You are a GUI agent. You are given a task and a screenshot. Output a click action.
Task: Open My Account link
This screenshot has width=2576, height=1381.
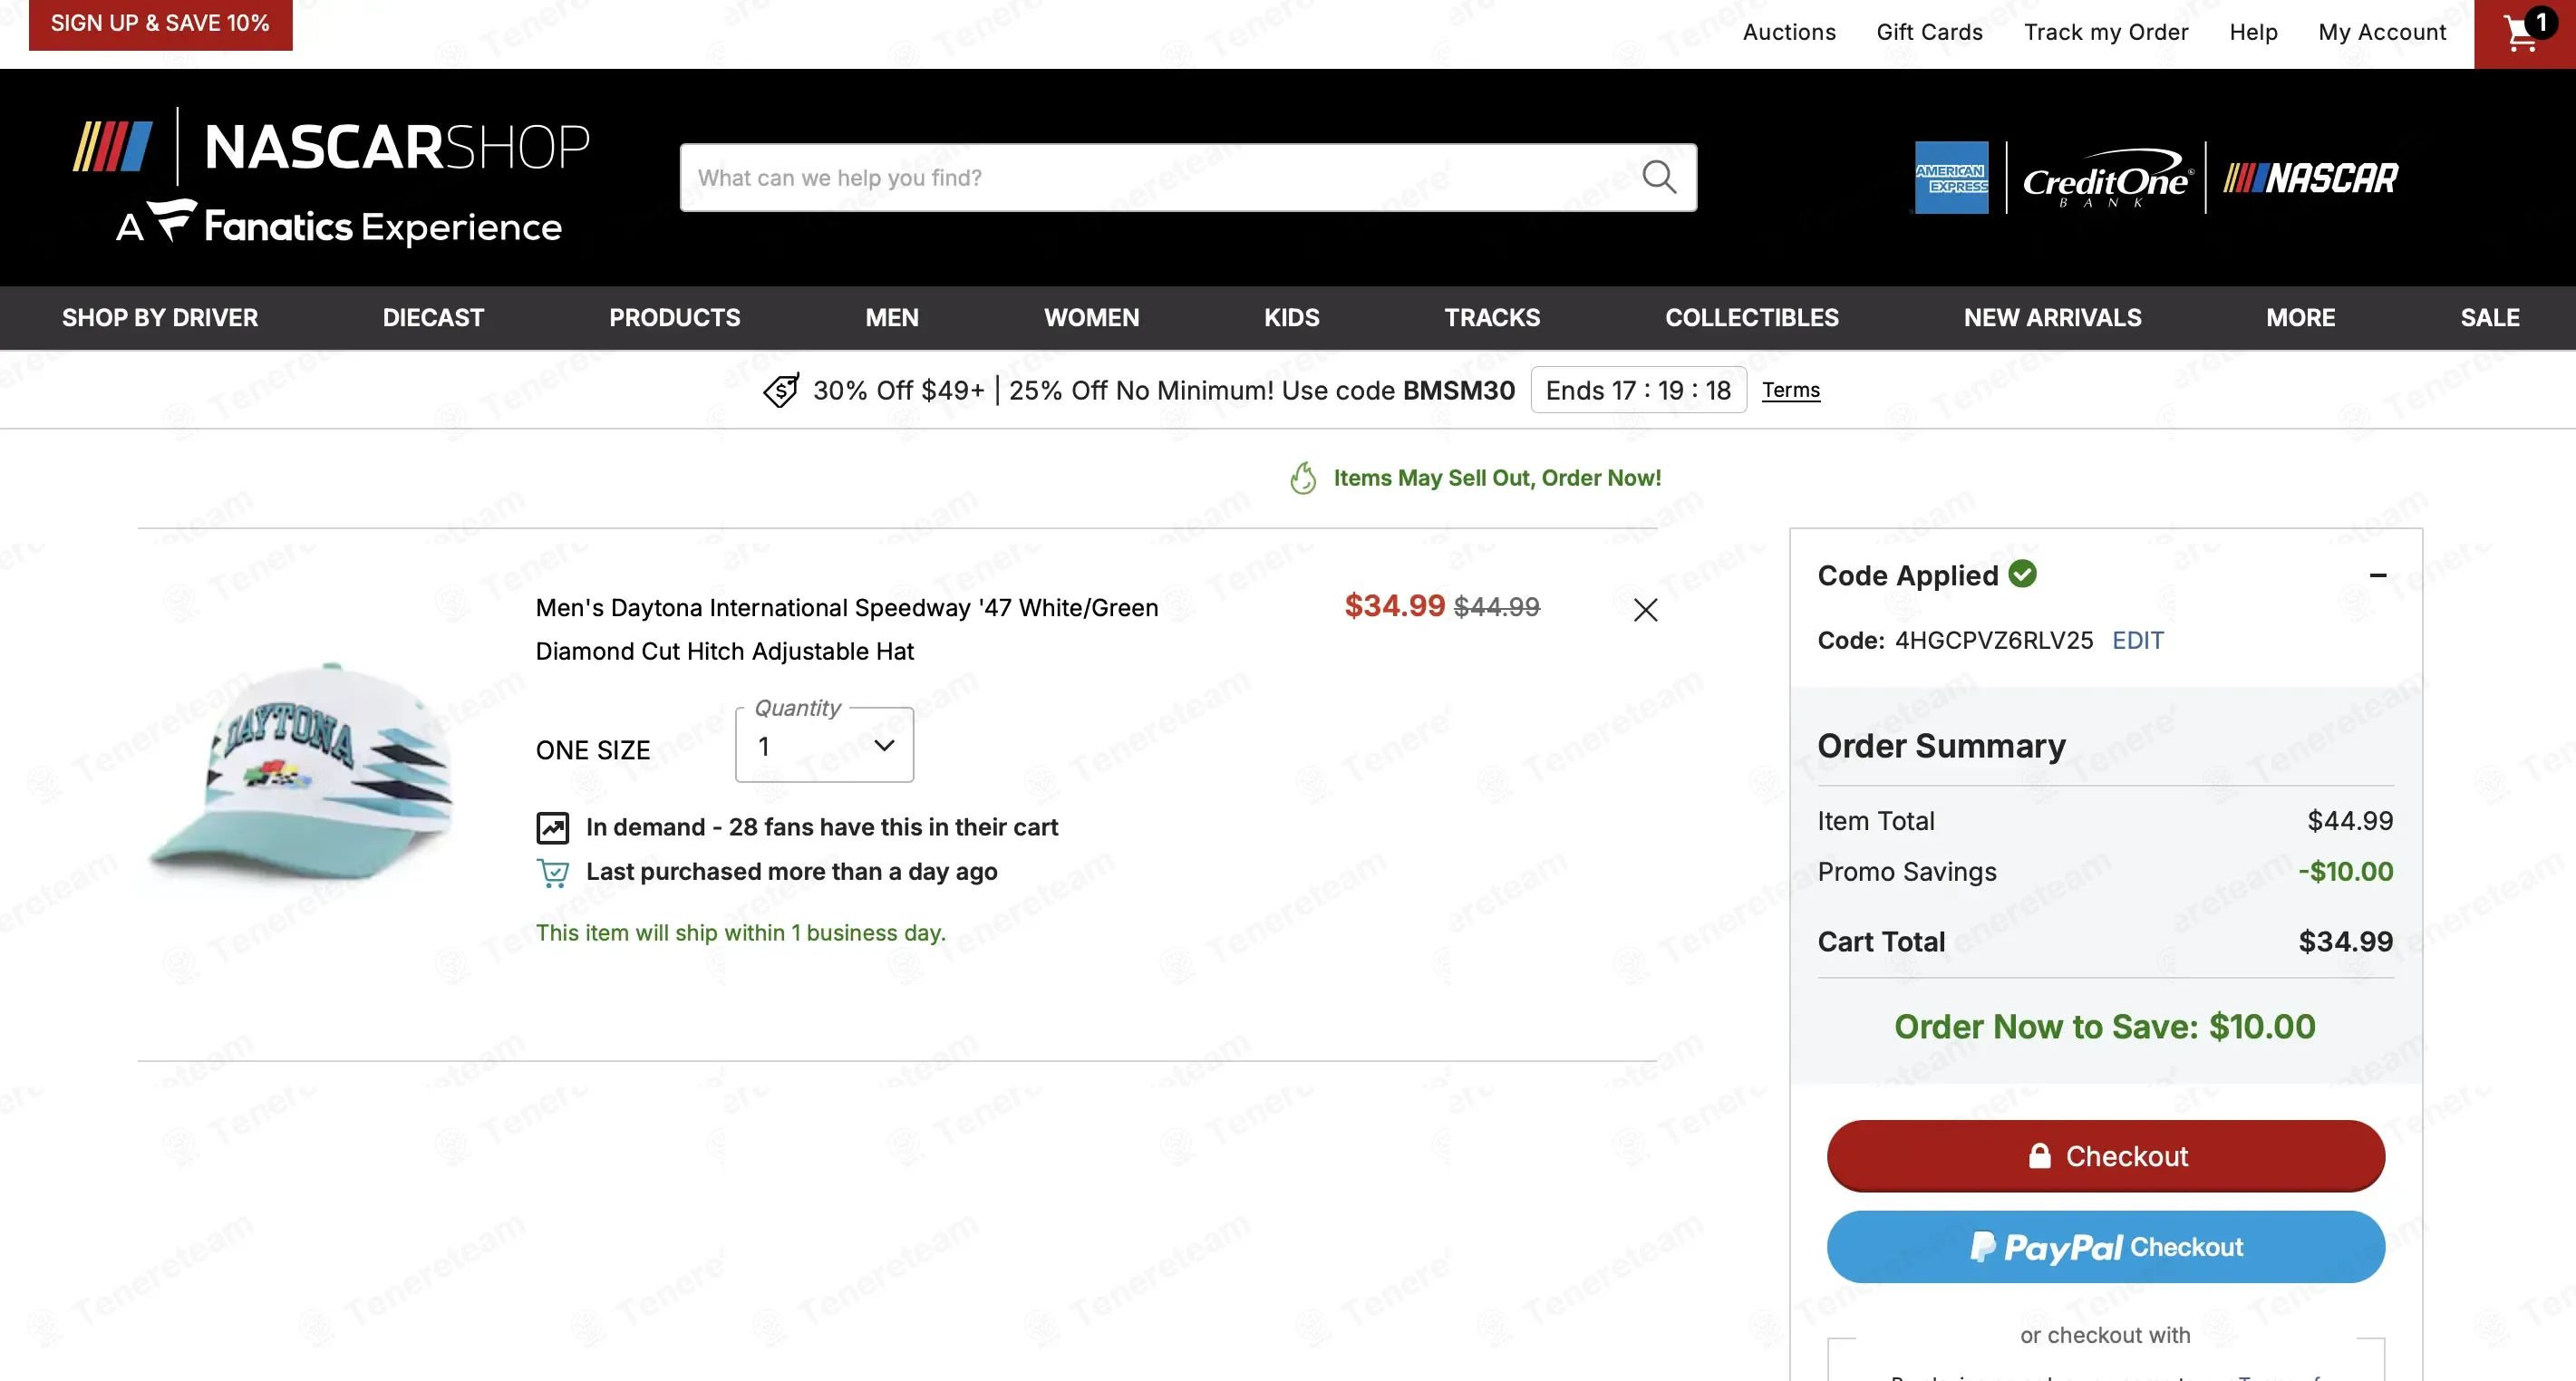2382,32
